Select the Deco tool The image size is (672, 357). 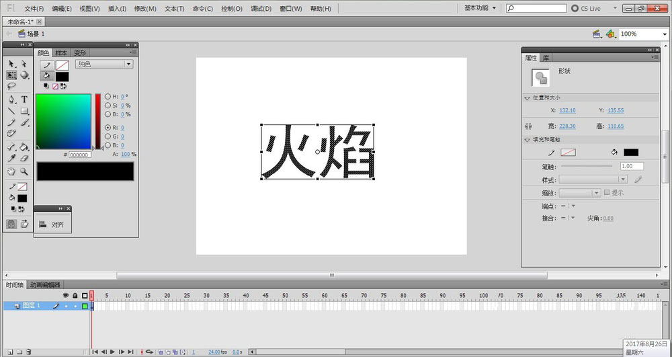[11, 133]
